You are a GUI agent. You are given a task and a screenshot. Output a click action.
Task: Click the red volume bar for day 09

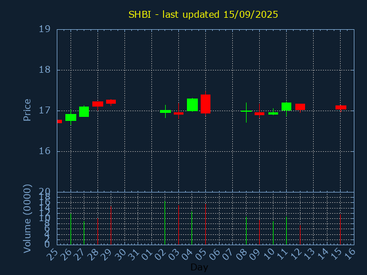(259, 232)
